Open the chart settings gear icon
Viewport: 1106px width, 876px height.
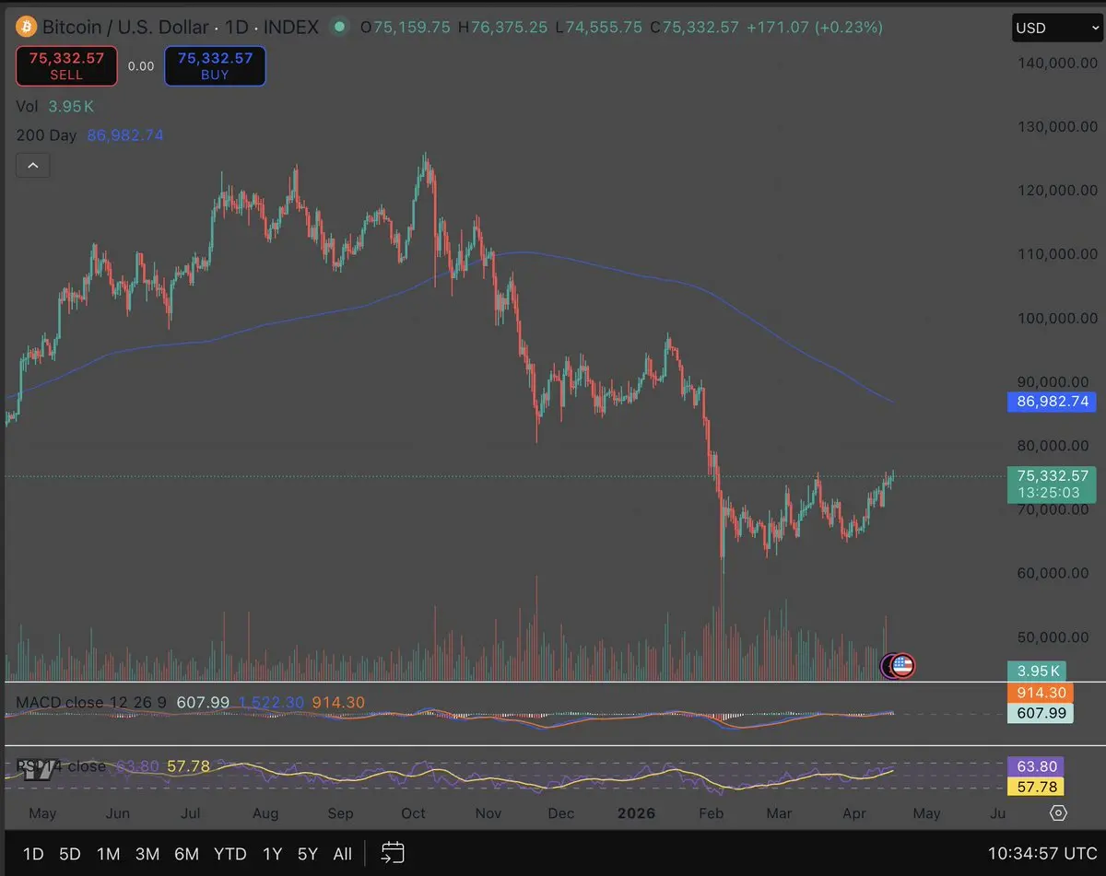[1058, 812]
